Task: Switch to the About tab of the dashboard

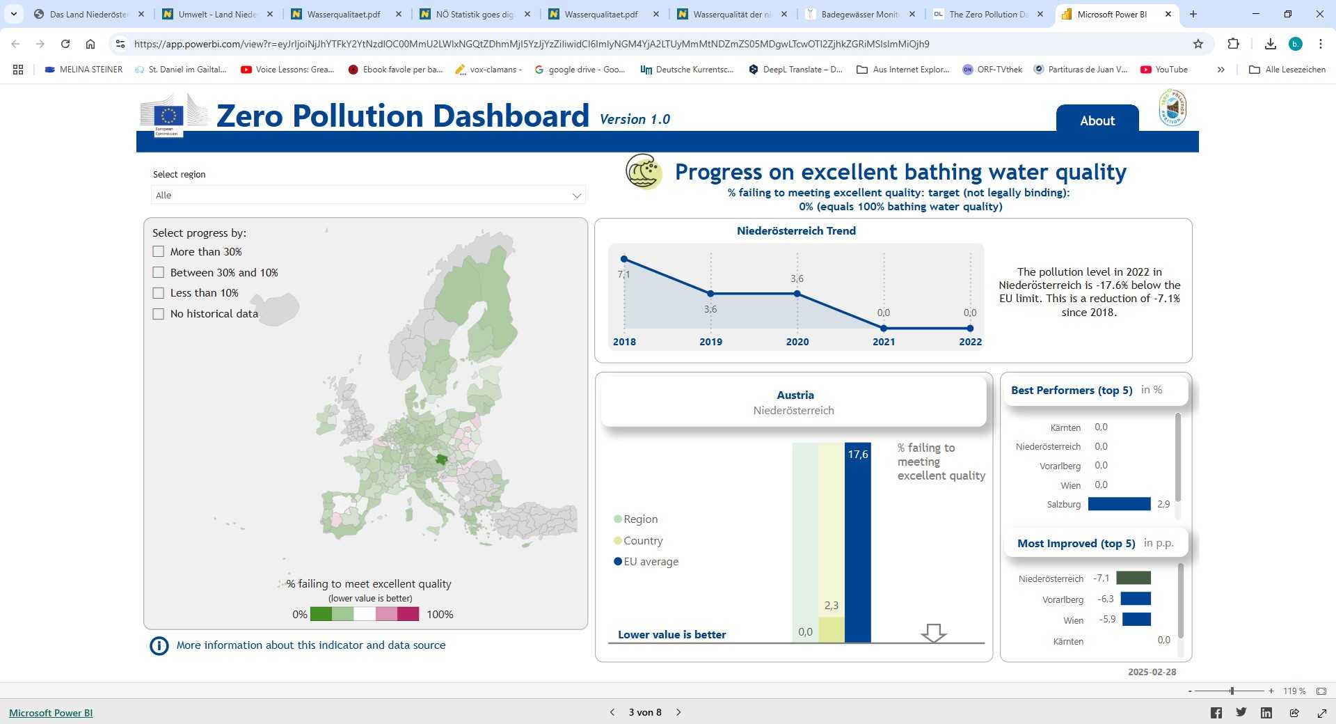Action: point(1097,120)
